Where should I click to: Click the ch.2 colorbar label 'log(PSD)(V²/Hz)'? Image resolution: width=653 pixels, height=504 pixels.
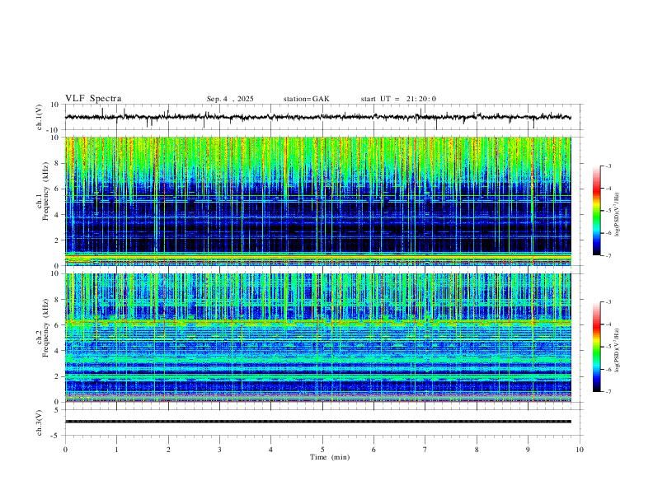tap(617, 350)
